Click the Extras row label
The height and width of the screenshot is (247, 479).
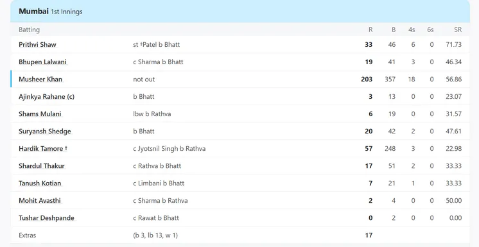point(27,235)
